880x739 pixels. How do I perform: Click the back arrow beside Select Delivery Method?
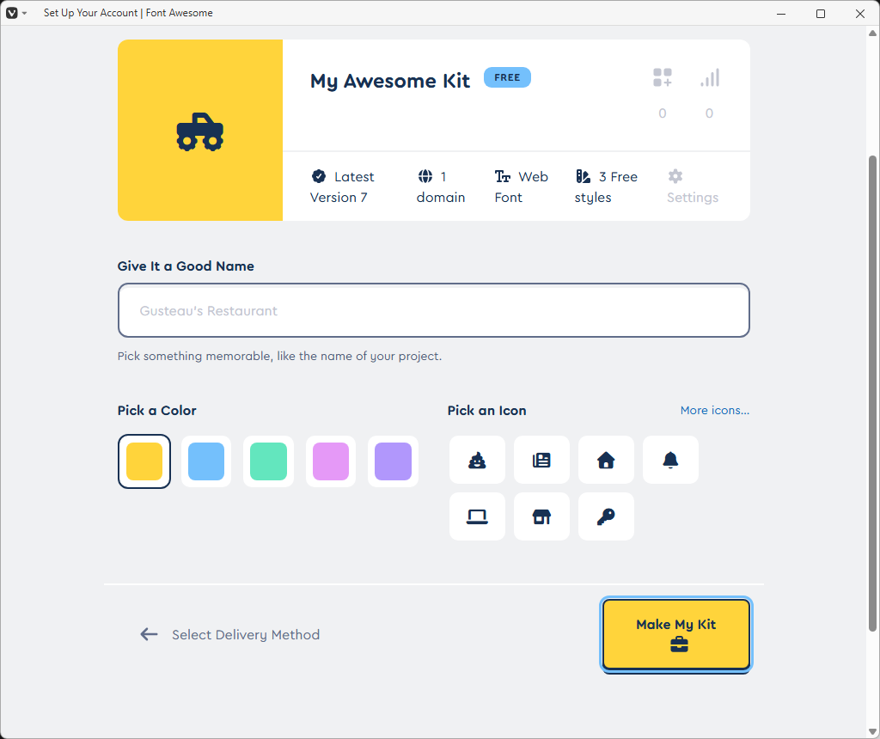coord(149,635)
